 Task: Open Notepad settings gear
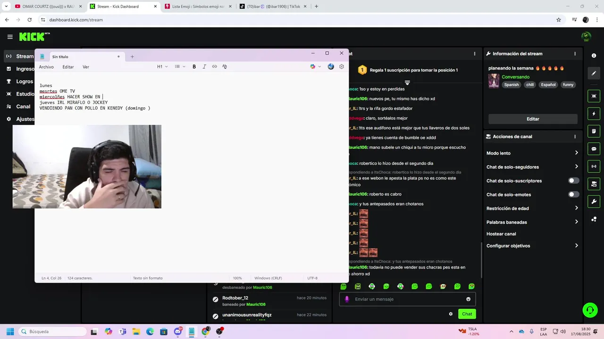point(342,67)
